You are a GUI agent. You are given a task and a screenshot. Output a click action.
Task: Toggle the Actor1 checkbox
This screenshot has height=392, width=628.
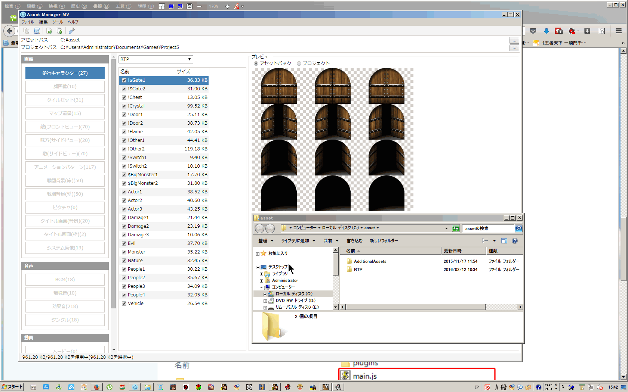[x=124, y=192]
